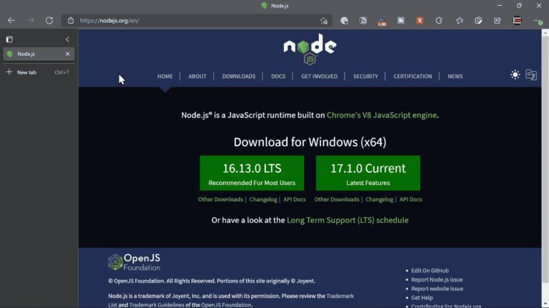The height and width of the screenshot is (308, 549).
Task: Open the blue @ extension icon
Action: tap(344, 21)
